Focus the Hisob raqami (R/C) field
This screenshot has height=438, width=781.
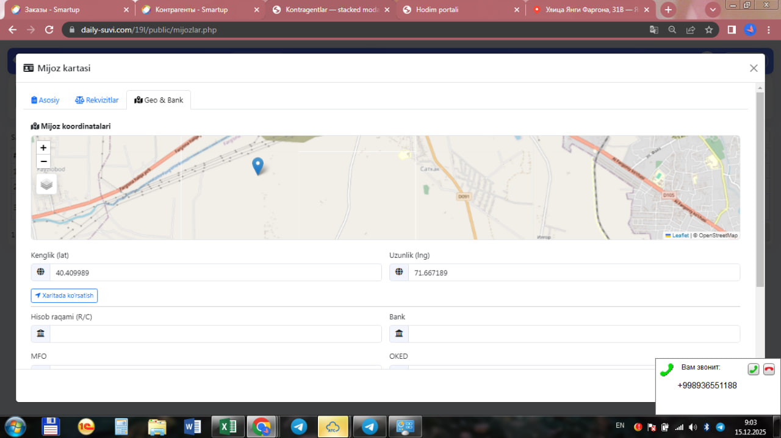[215, 334]
